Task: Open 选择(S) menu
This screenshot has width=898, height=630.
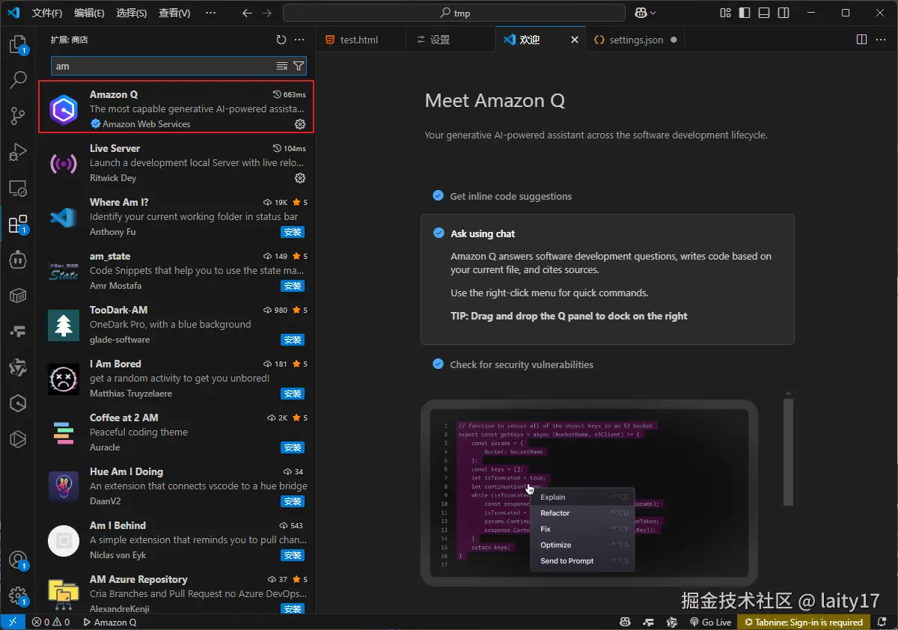Action: pos(132,13)
